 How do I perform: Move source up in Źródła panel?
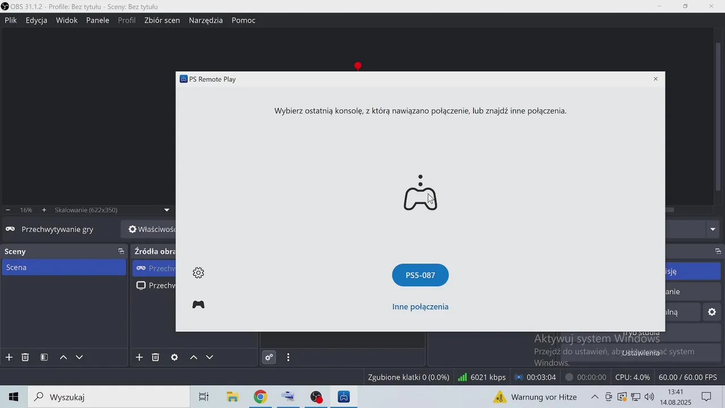click(194, 357)
